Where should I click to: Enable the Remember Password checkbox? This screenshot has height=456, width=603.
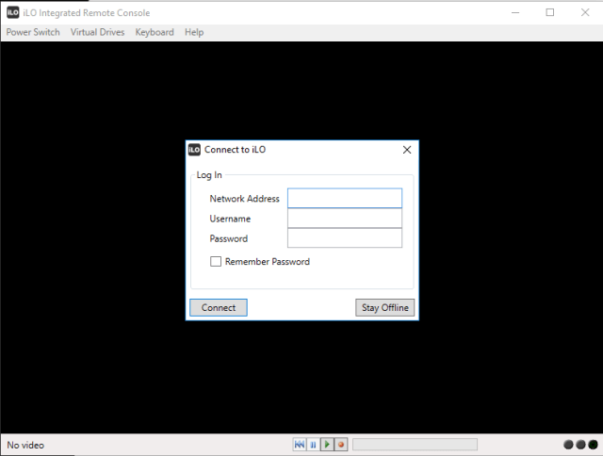[x=216, y=262]
